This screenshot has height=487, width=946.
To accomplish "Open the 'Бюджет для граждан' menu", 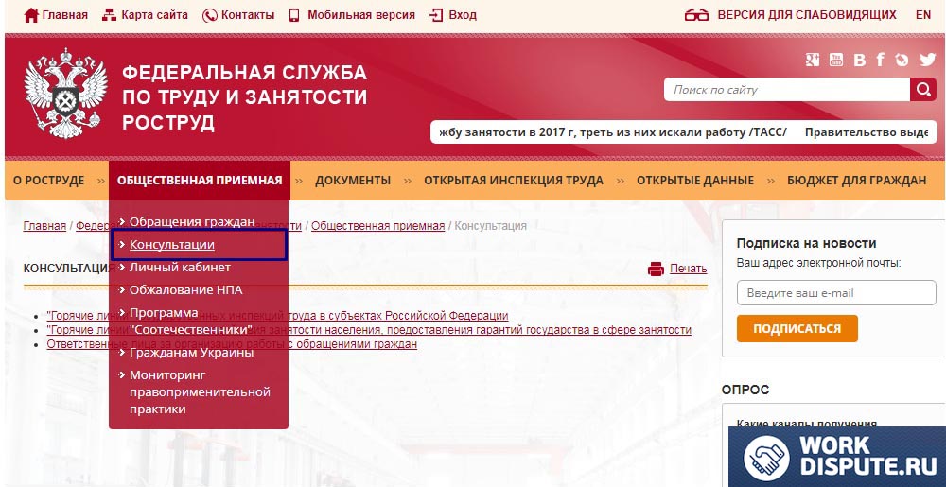I will coord(857,181).
